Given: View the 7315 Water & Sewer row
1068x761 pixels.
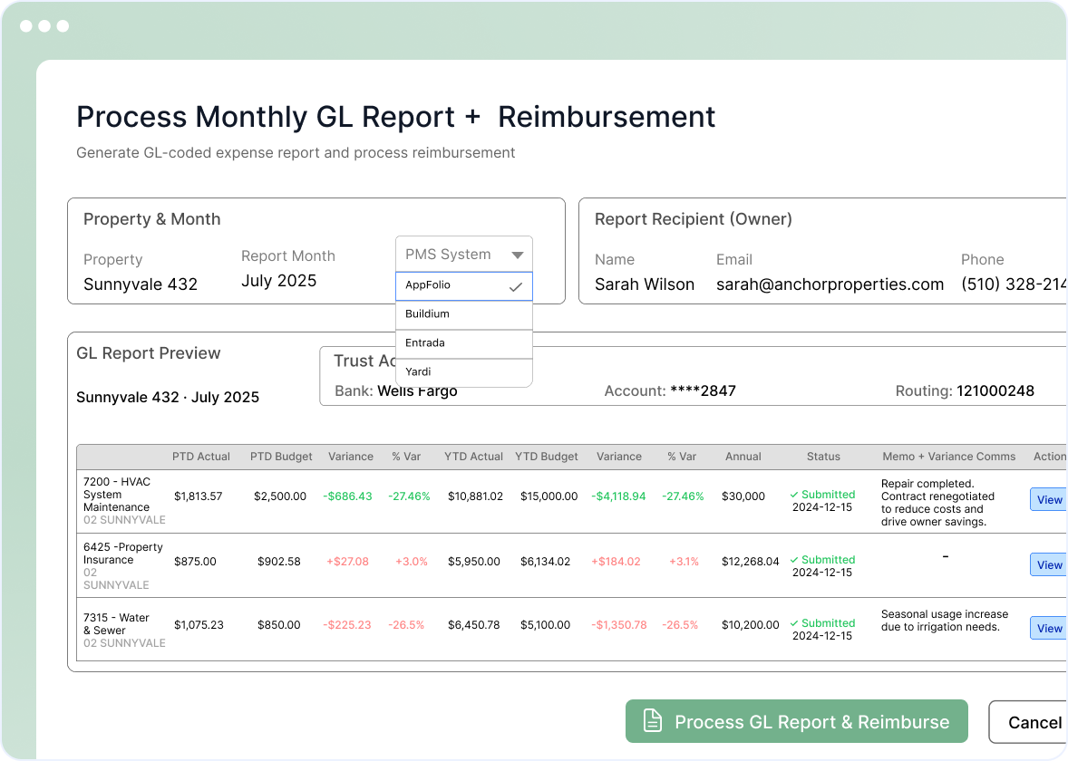Looking at the screenshot, I should [1049, 628].
